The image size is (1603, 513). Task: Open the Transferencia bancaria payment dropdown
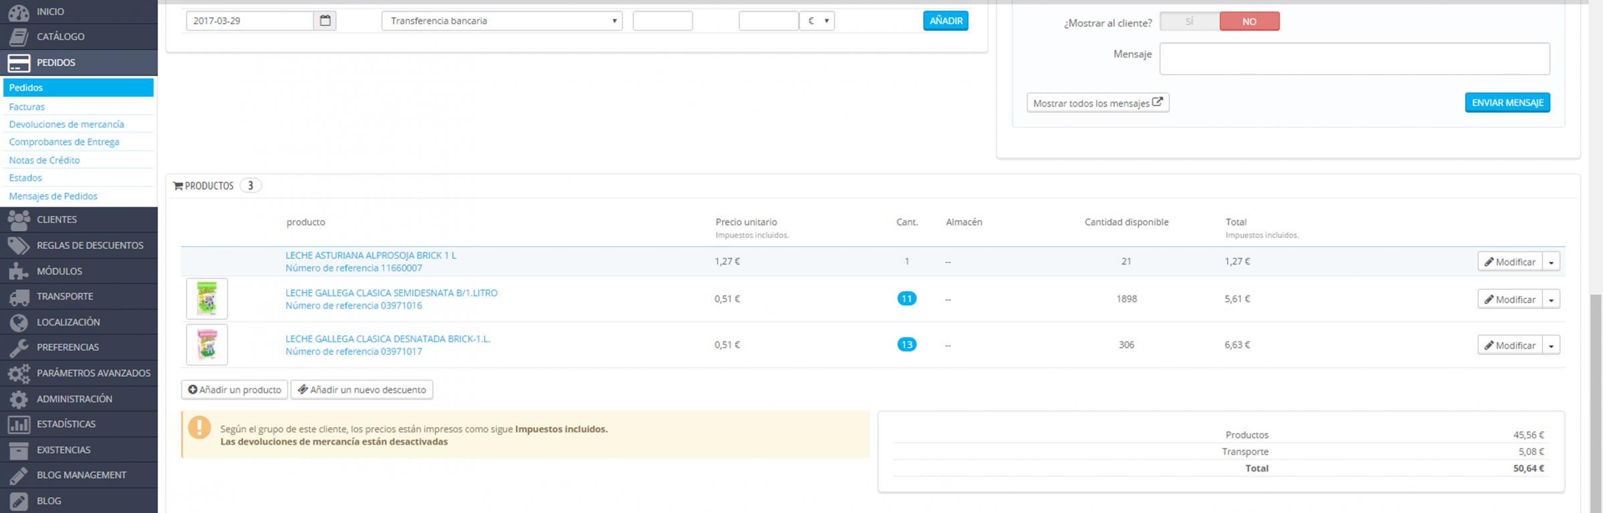pyautogui.click(x=502, y=21)
